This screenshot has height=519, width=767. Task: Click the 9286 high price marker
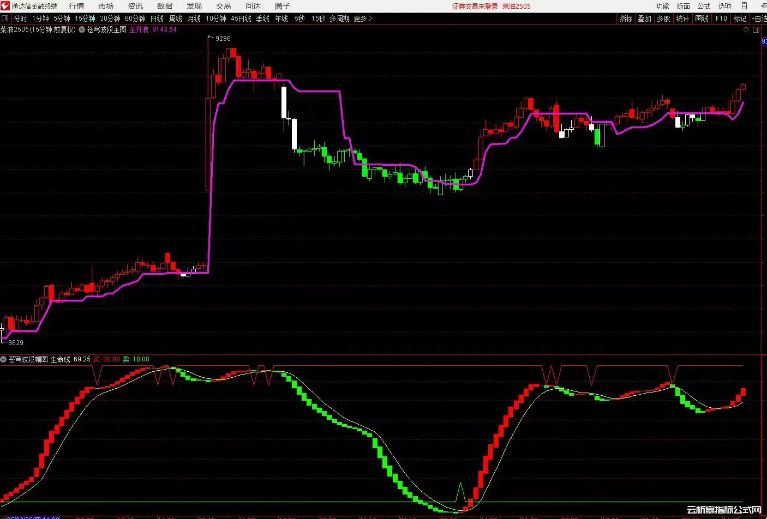click(x=223, y=39)
